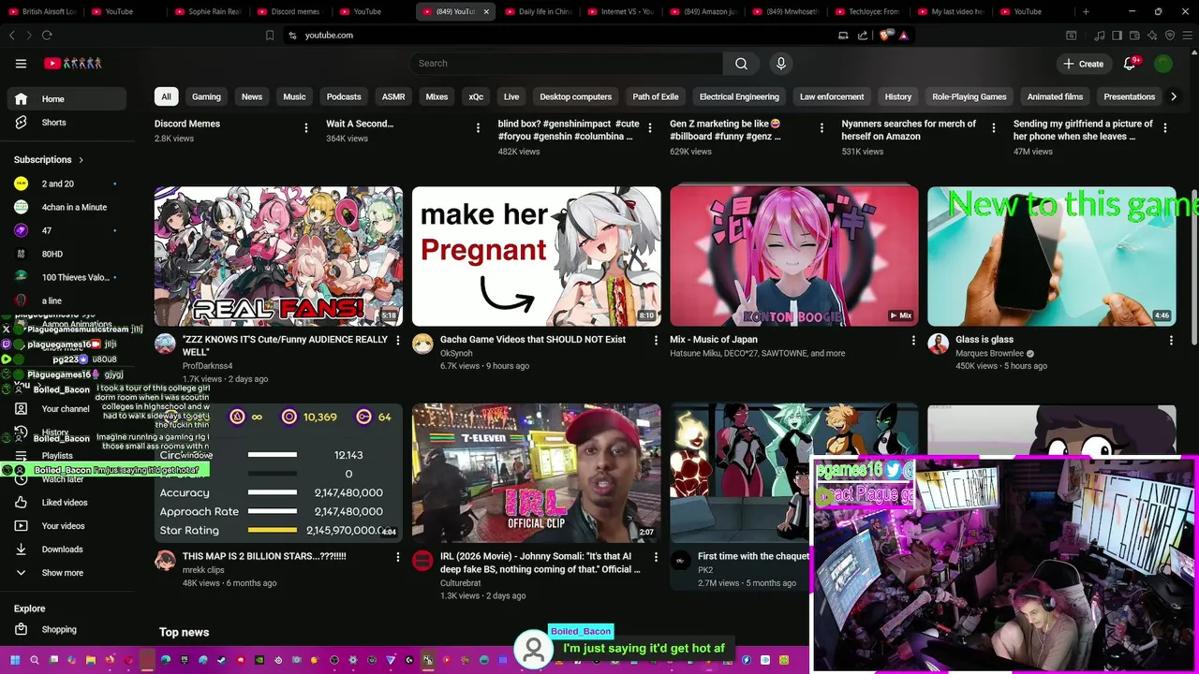Switch to the TechJoyce browser tab
The width and height of the screenshot is (1199, 674).
pos(867,11)
